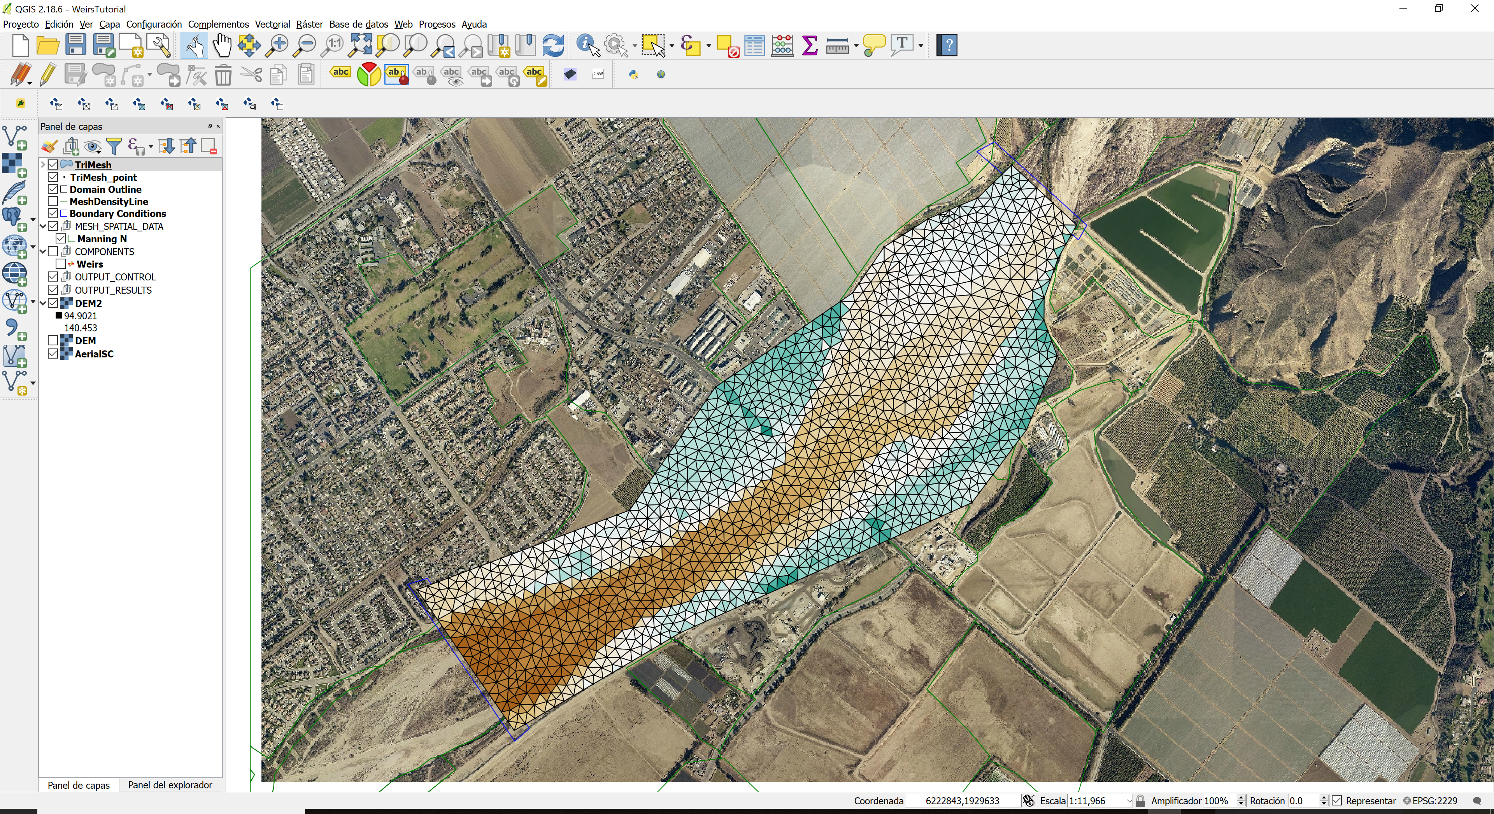
Task: Open the text annotation dropdown arrow
Action: click(x=921, y=45)
